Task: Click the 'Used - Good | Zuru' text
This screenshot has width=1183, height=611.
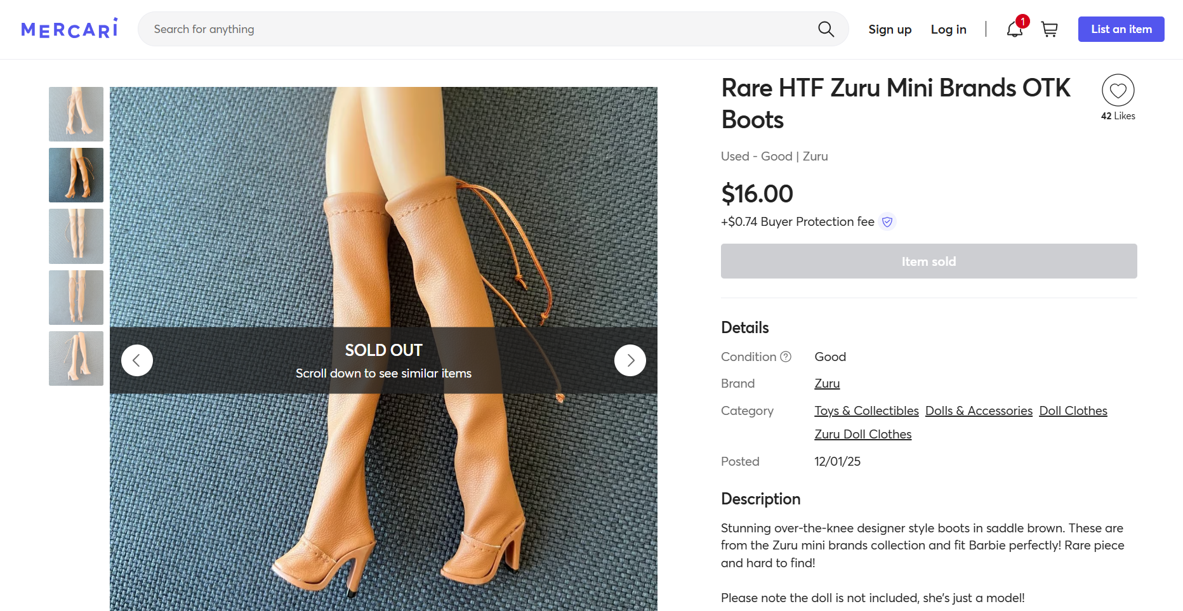Action: [x=774, y=157]
